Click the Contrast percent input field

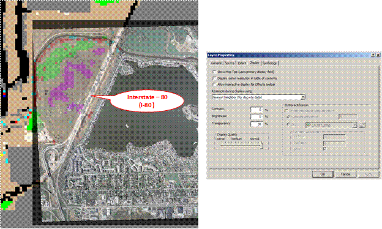[257, 110]
